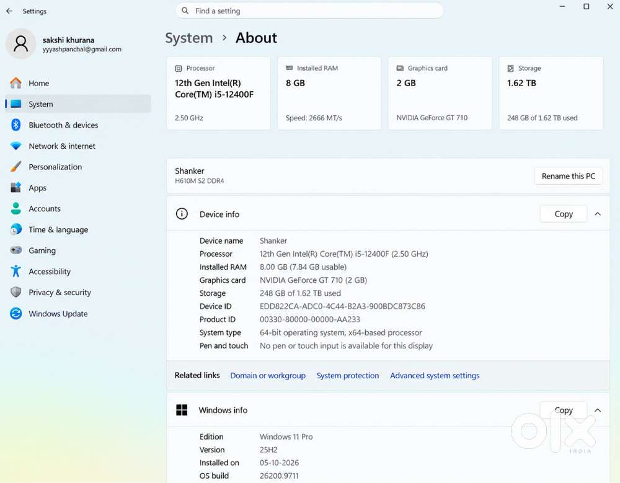Viewport: 620px width, 483px height.
Task: Open Advanced system settings link
Action: [x=435, y=375]
